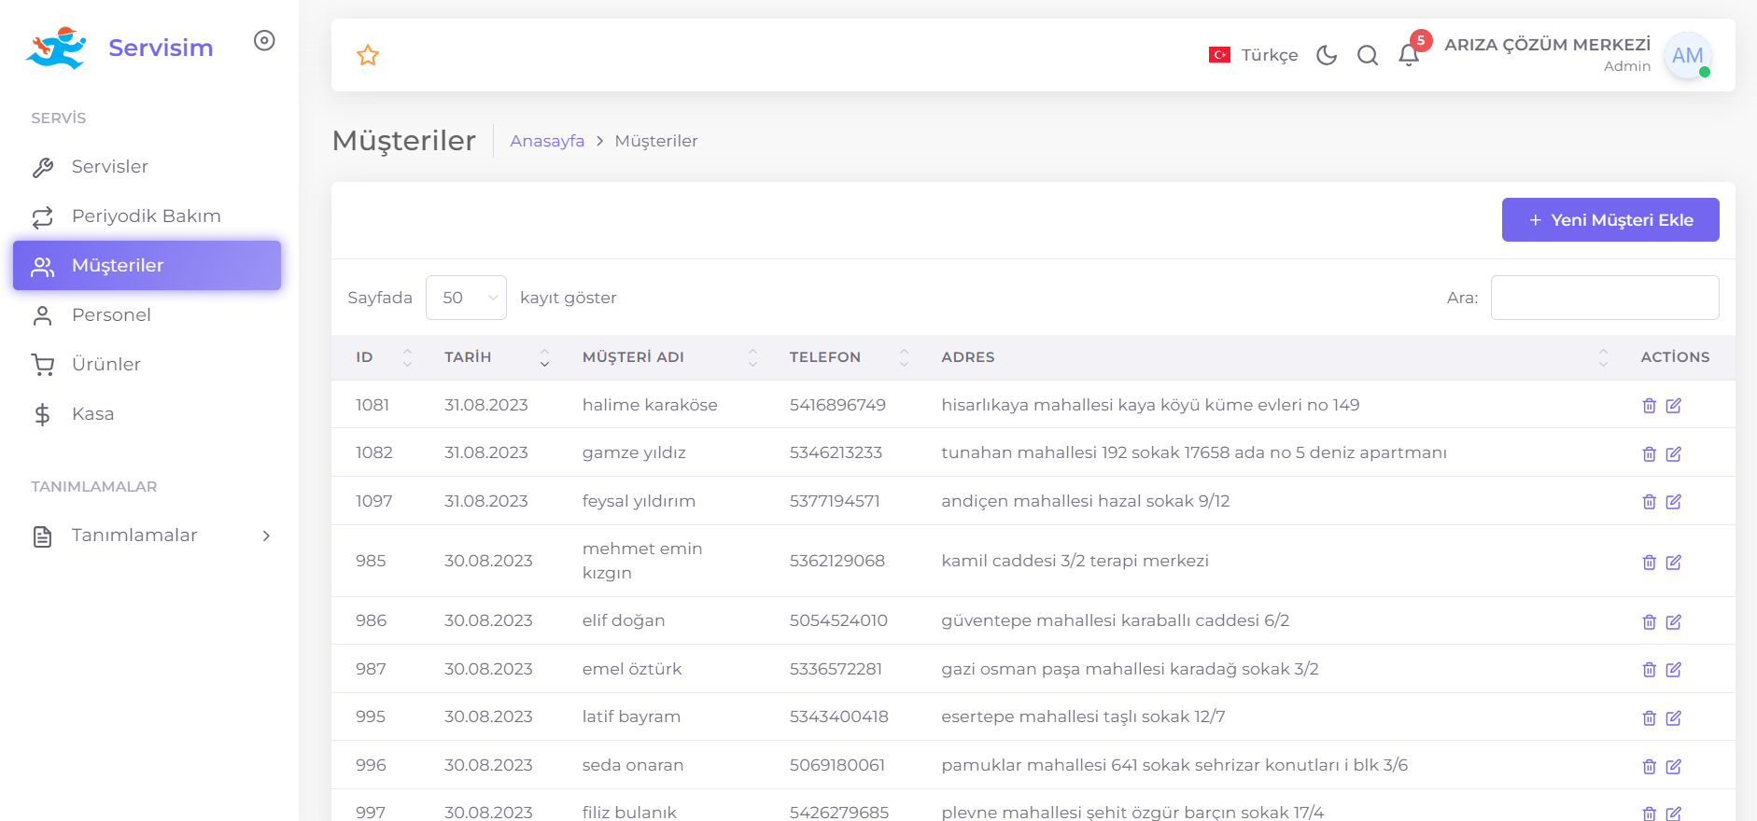Click Yeni Müşteri Ekle button
The image size is (1757, 821).
[x=1610, y=219]
